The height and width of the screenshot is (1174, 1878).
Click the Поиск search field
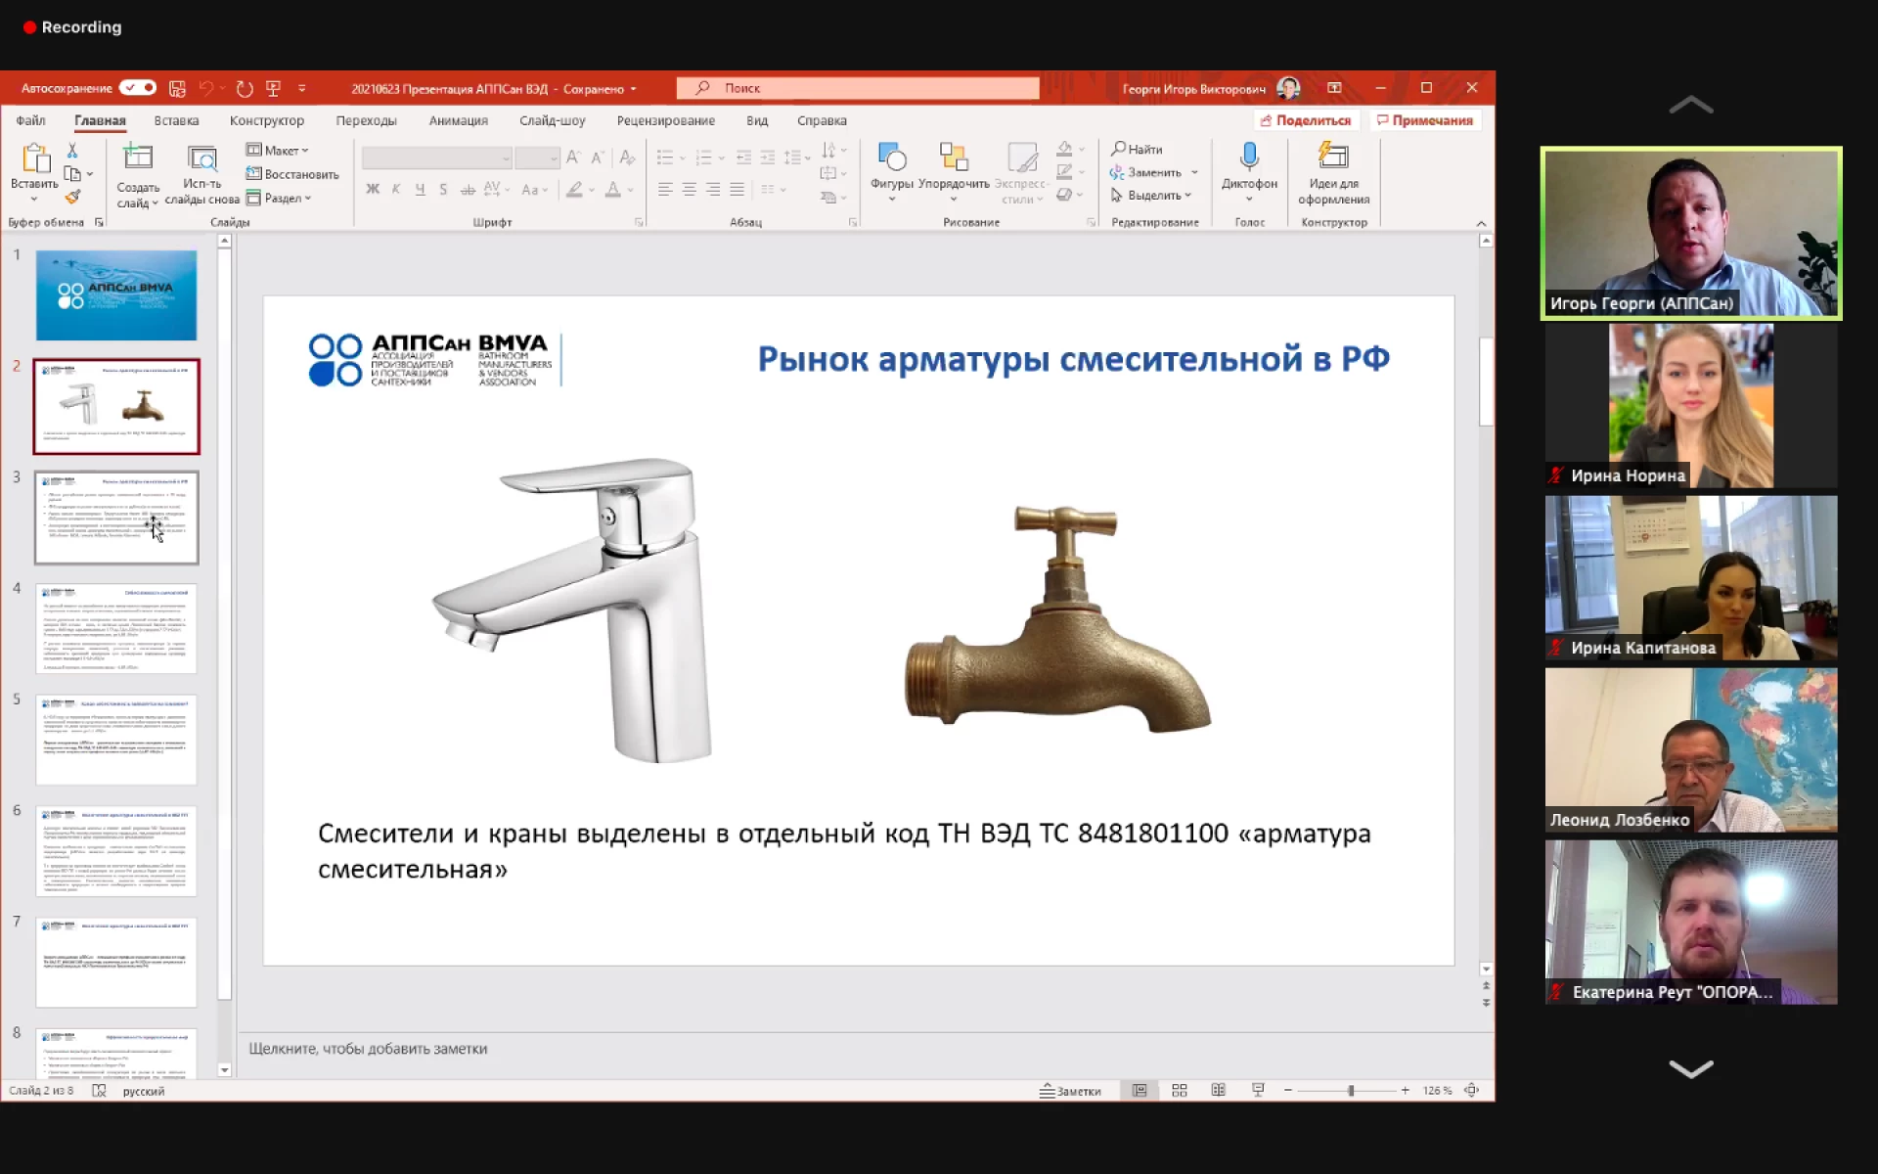858,88
